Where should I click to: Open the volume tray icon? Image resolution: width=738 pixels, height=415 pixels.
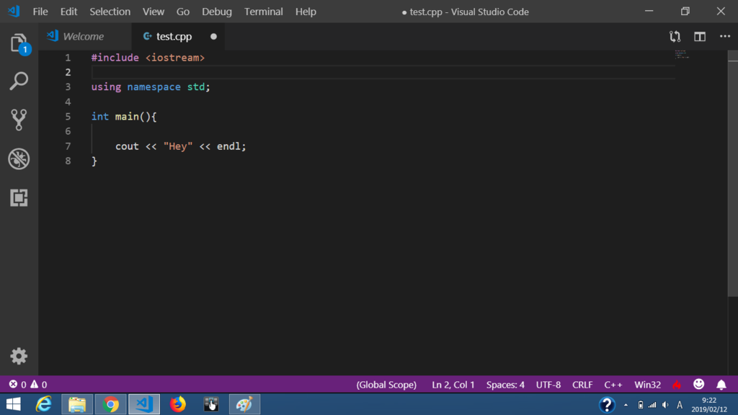click(665, 405)
